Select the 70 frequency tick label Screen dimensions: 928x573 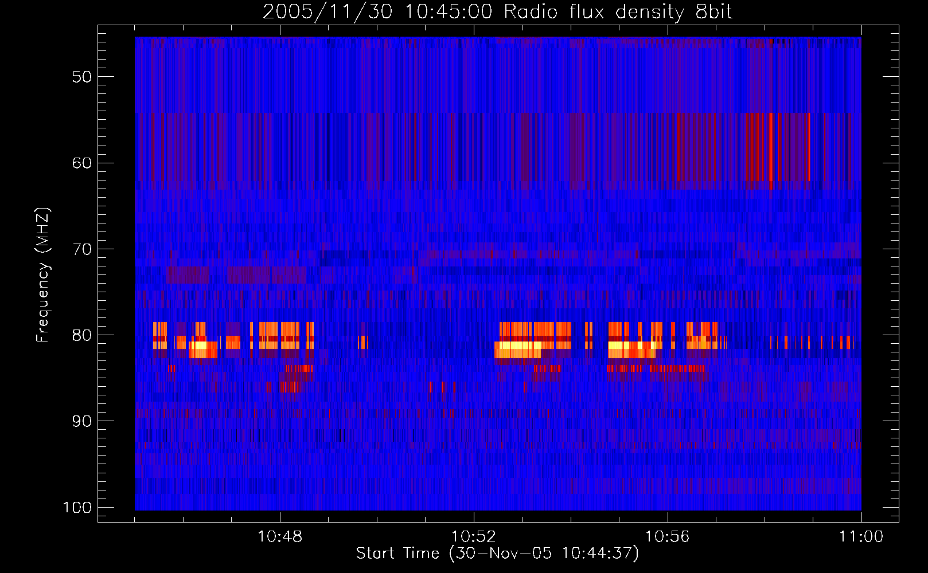82,249
